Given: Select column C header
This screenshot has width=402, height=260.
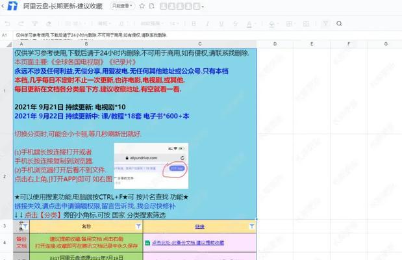Looking at the screenshot, I should tap(200, 44).
